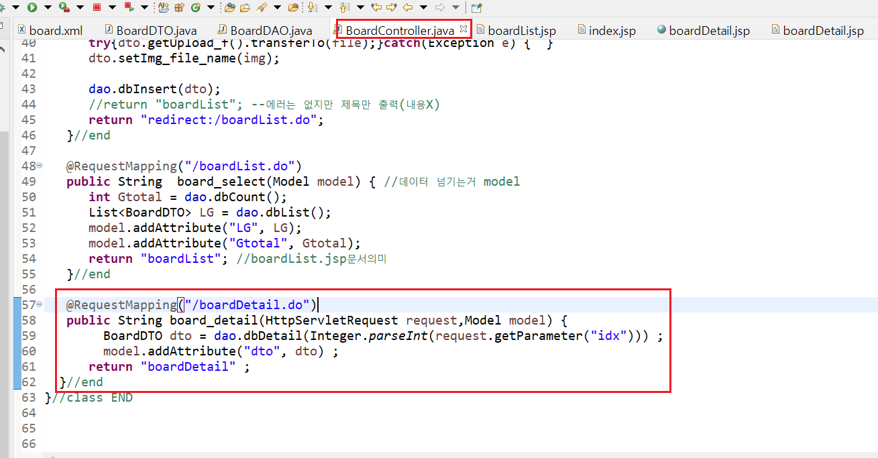This screenshot has height=458, width=878.
Task: Open the Run button's dropdown arrow
Action: tap(48, 7)
